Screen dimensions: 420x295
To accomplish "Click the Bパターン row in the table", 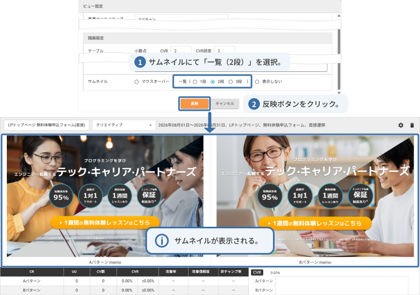I will pos(124,290).
